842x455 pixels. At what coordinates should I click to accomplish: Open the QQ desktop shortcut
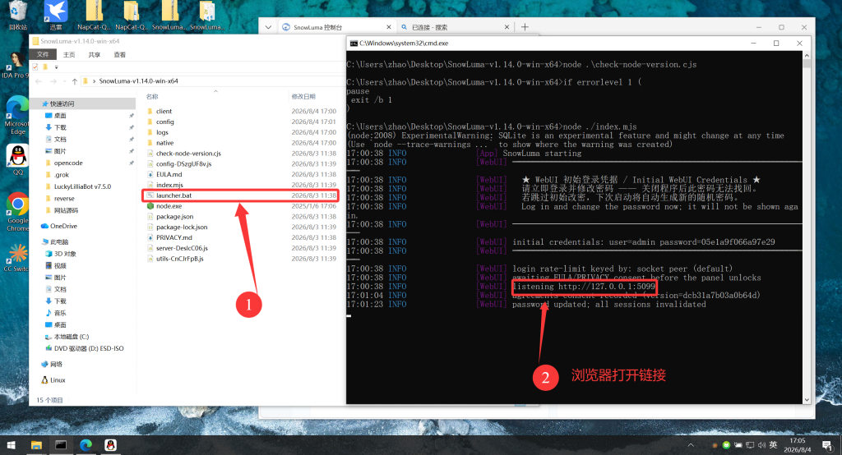click(18, 160)
